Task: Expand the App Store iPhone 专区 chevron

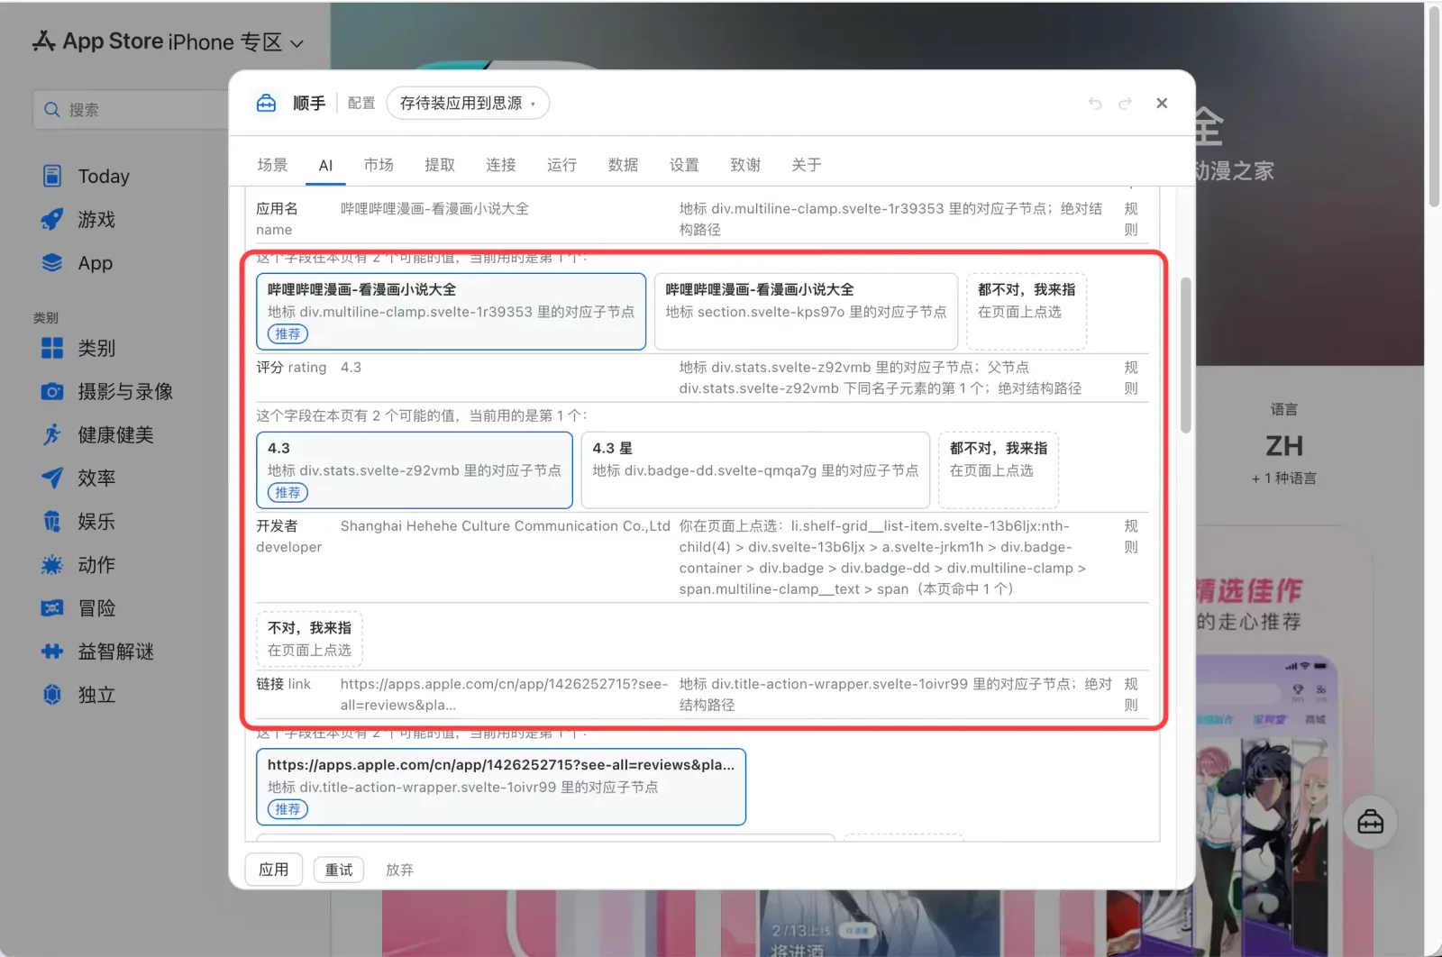Action: pos(297,43)
